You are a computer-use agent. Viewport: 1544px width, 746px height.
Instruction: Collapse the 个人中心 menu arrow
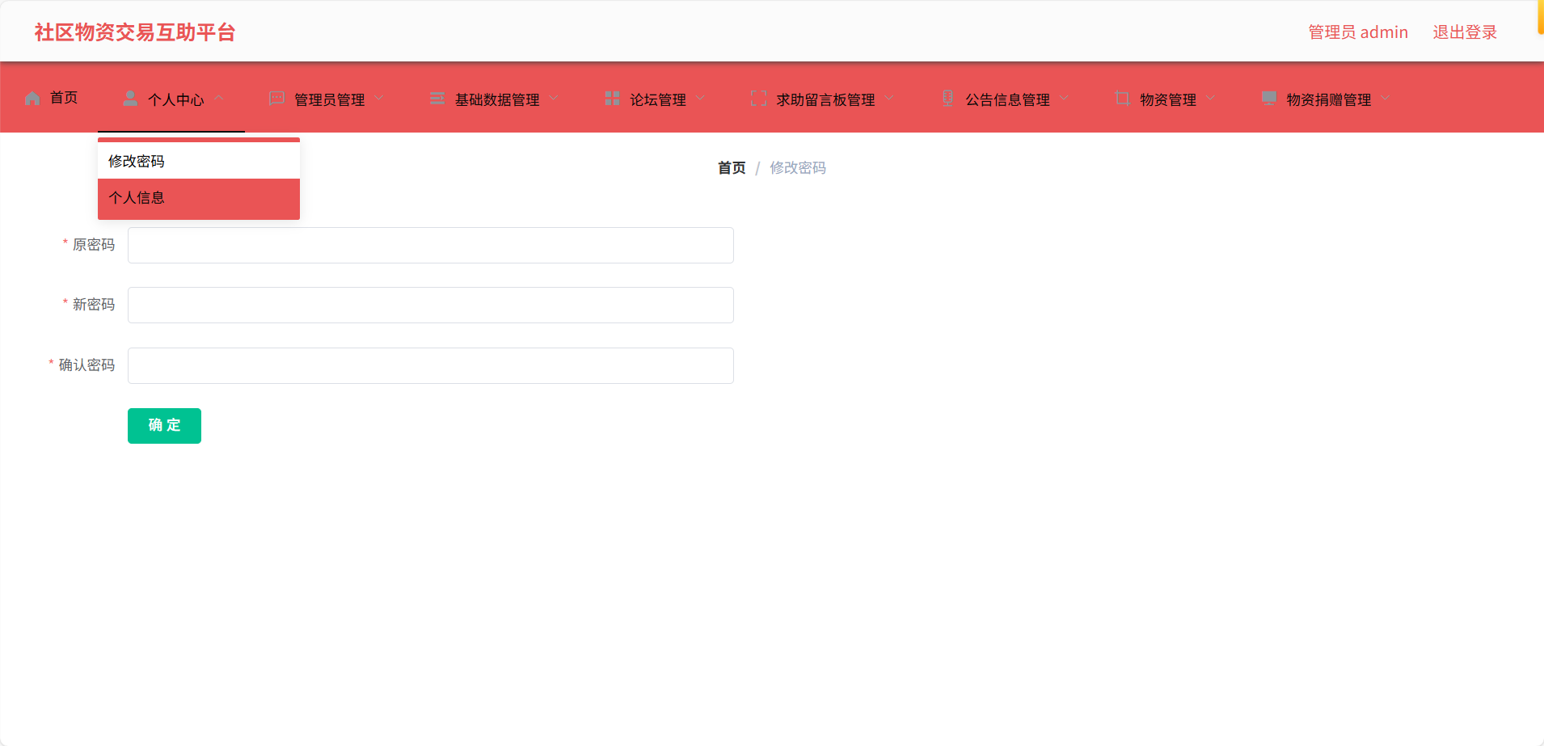tap(219, 99)
